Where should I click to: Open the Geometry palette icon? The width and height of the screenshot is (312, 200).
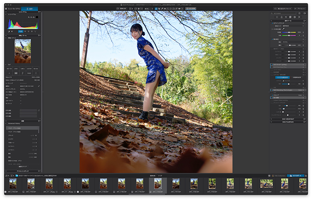click(290, 17)
